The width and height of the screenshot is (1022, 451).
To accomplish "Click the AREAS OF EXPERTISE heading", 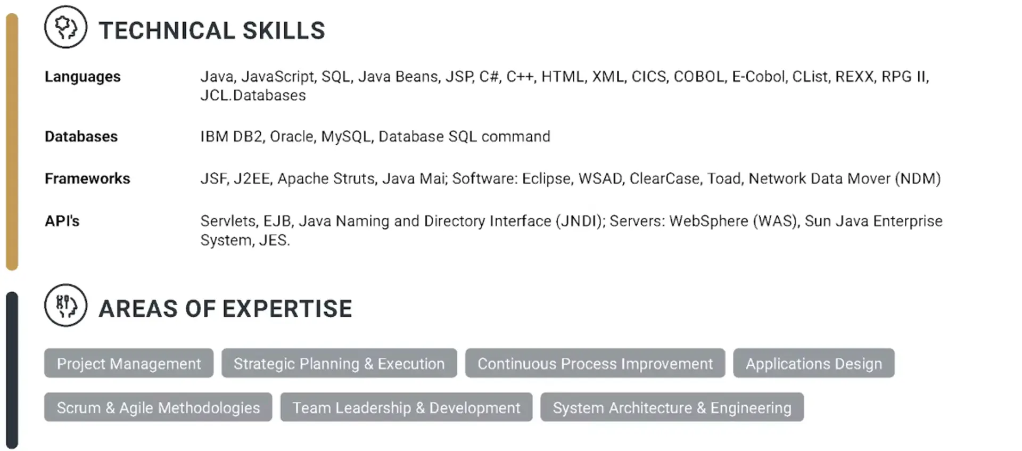I will coord(225,309).
